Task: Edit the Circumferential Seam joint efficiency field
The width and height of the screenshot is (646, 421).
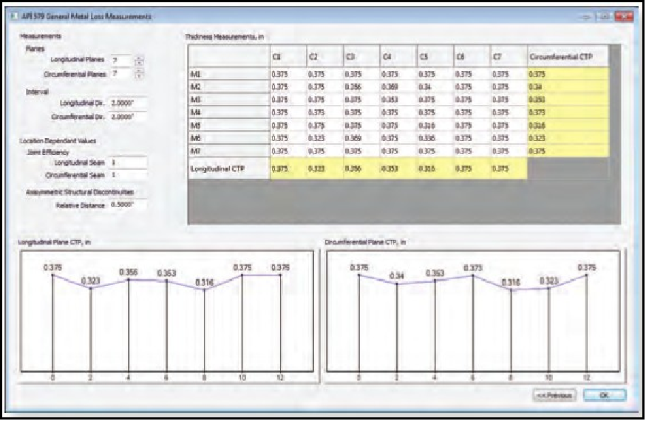Action: coord(127,175)
